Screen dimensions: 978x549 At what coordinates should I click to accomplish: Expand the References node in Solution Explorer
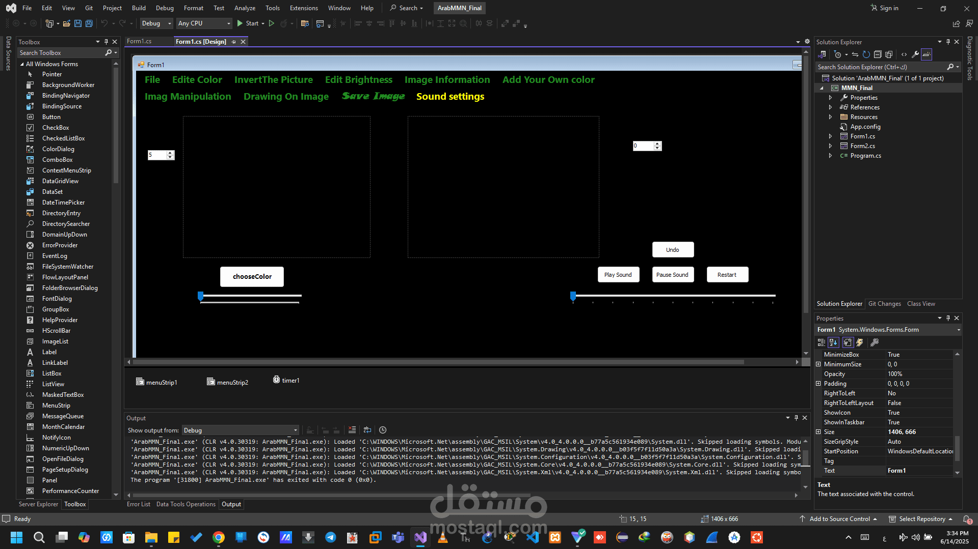[x=830, y=107]
